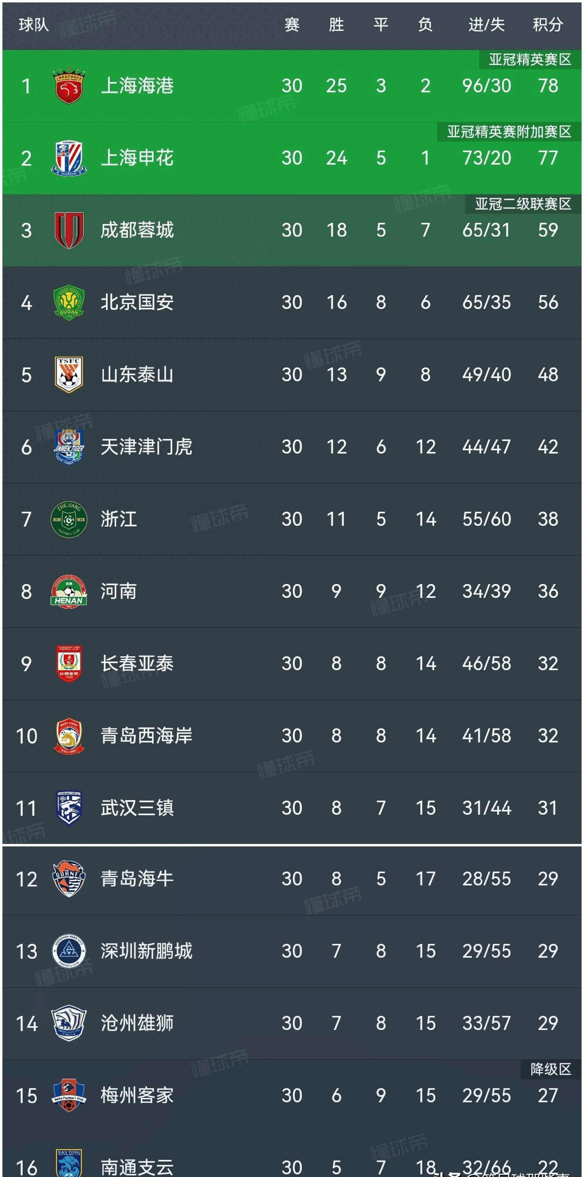Open team name 青岛海牛
Screen dimensions: 584x1177
137,879
